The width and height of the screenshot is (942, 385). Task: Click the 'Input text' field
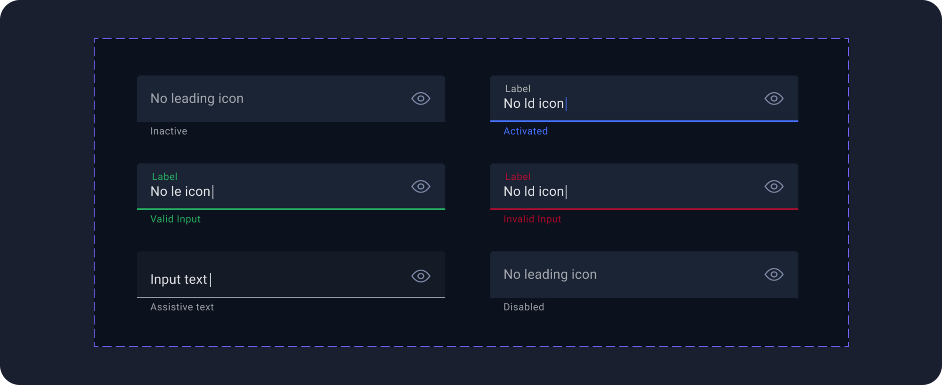coord(291,275)
